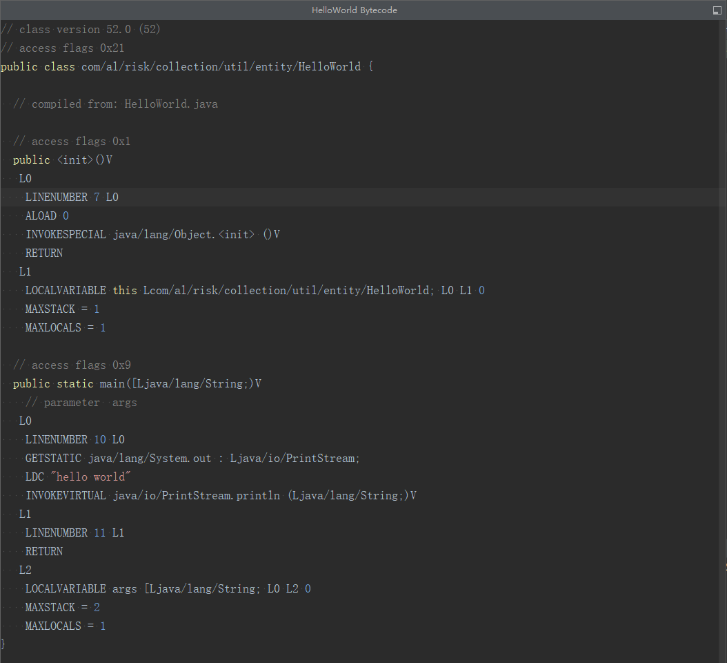Viewport: 727px width, 663px height.
Task: Click the LOCALVARIABLE args line
Action: pos(168,588)
